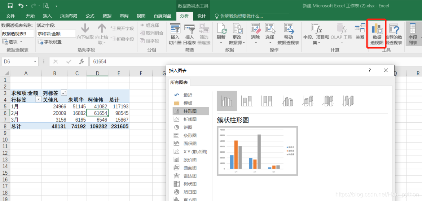Choose Pie chart (饼图) category
Screen dimensions: 422x201
(x=190, y=127)
